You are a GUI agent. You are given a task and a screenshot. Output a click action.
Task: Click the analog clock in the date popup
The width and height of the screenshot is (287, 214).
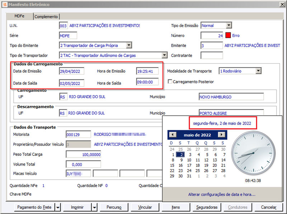(253, 153)
